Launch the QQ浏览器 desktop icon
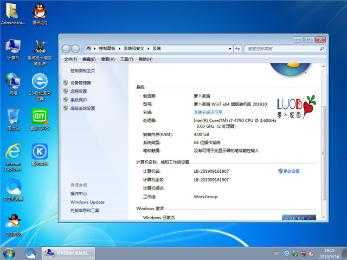Screen dimensions: 347x260 pos(13,190)
